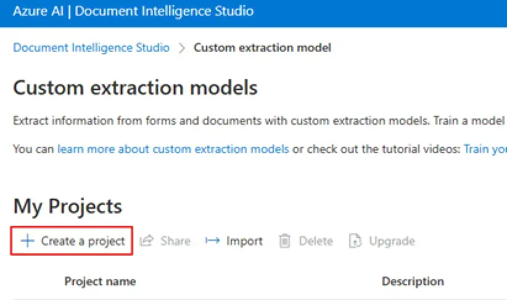Click the Custom extraction models page heading
This screenshot has width=507, height=300.
pos(135,88)
